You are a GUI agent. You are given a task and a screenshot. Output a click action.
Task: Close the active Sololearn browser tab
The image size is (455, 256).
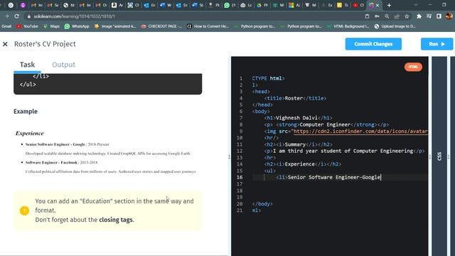[x=378, y=5]
